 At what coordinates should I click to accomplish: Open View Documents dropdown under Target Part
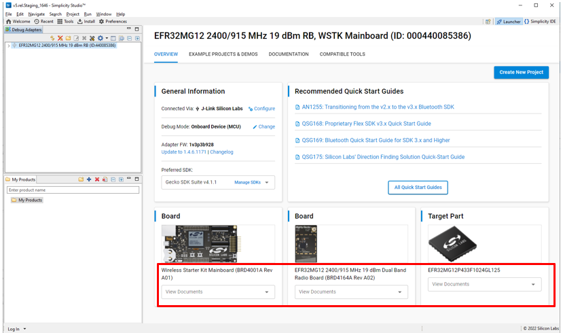click(x=484, y=284)
